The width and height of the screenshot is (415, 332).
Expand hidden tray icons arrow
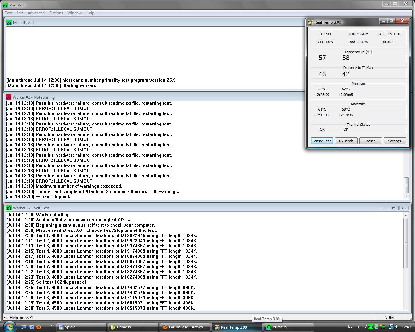coord(359,327)
